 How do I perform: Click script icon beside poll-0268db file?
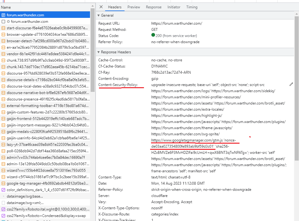3,151
